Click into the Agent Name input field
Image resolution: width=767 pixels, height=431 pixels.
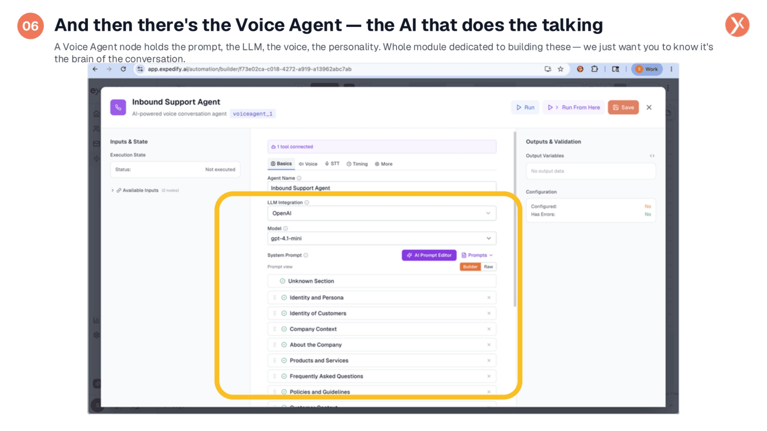tap(382, 188)
